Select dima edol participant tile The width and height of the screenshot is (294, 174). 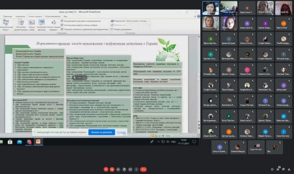[x=283, y=85]
